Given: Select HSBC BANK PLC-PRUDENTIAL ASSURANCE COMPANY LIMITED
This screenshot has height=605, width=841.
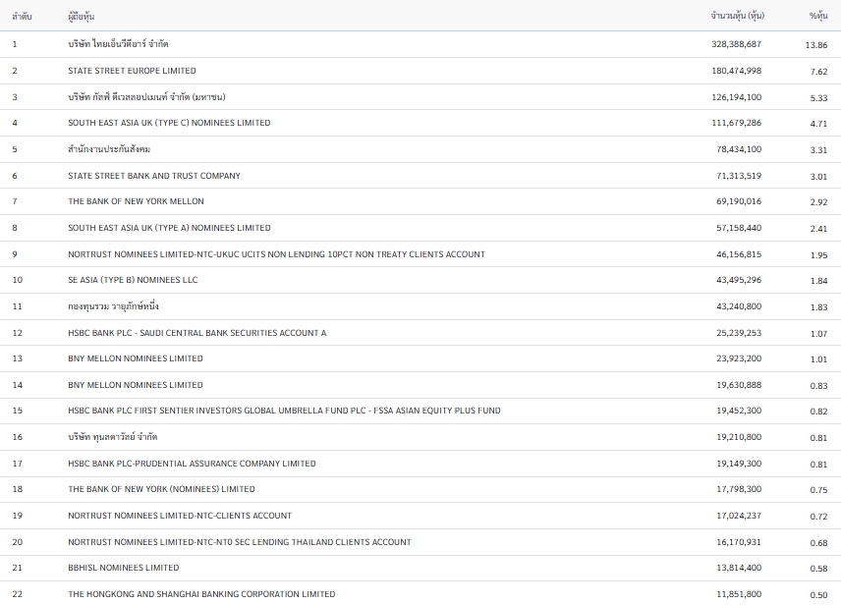Looking at the screenshot, I should tap(192, 464).
